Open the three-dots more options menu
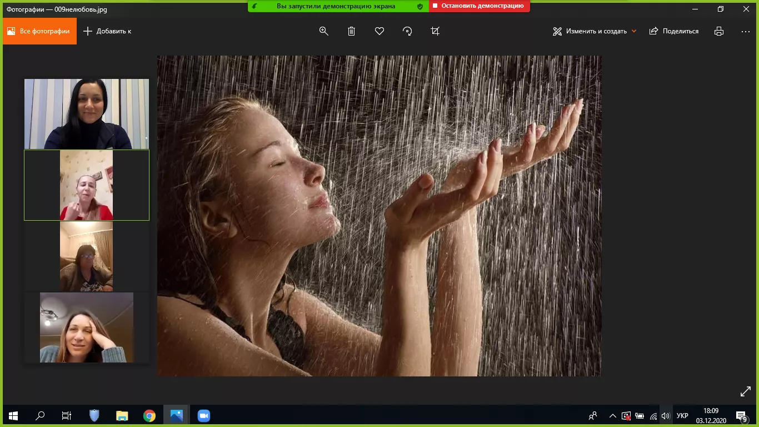This screenshot has width=759, height=427. 746,31
